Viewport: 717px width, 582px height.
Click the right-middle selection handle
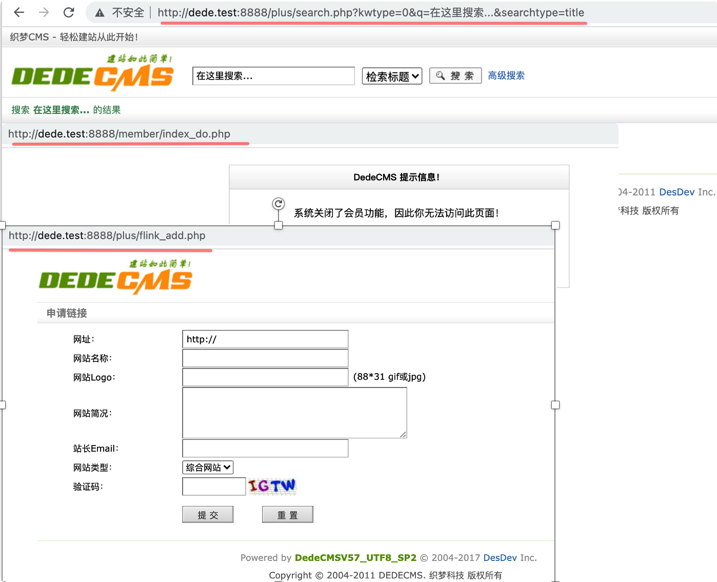[x=555, y=405]
